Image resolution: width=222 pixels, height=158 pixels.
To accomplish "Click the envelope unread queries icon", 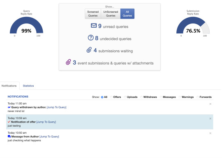I will point(94,26).
